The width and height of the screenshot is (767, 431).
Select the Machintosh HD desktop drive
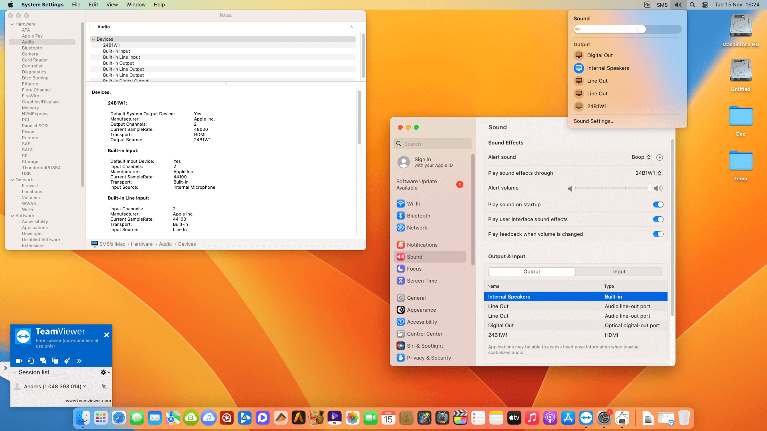coord(741,30)
